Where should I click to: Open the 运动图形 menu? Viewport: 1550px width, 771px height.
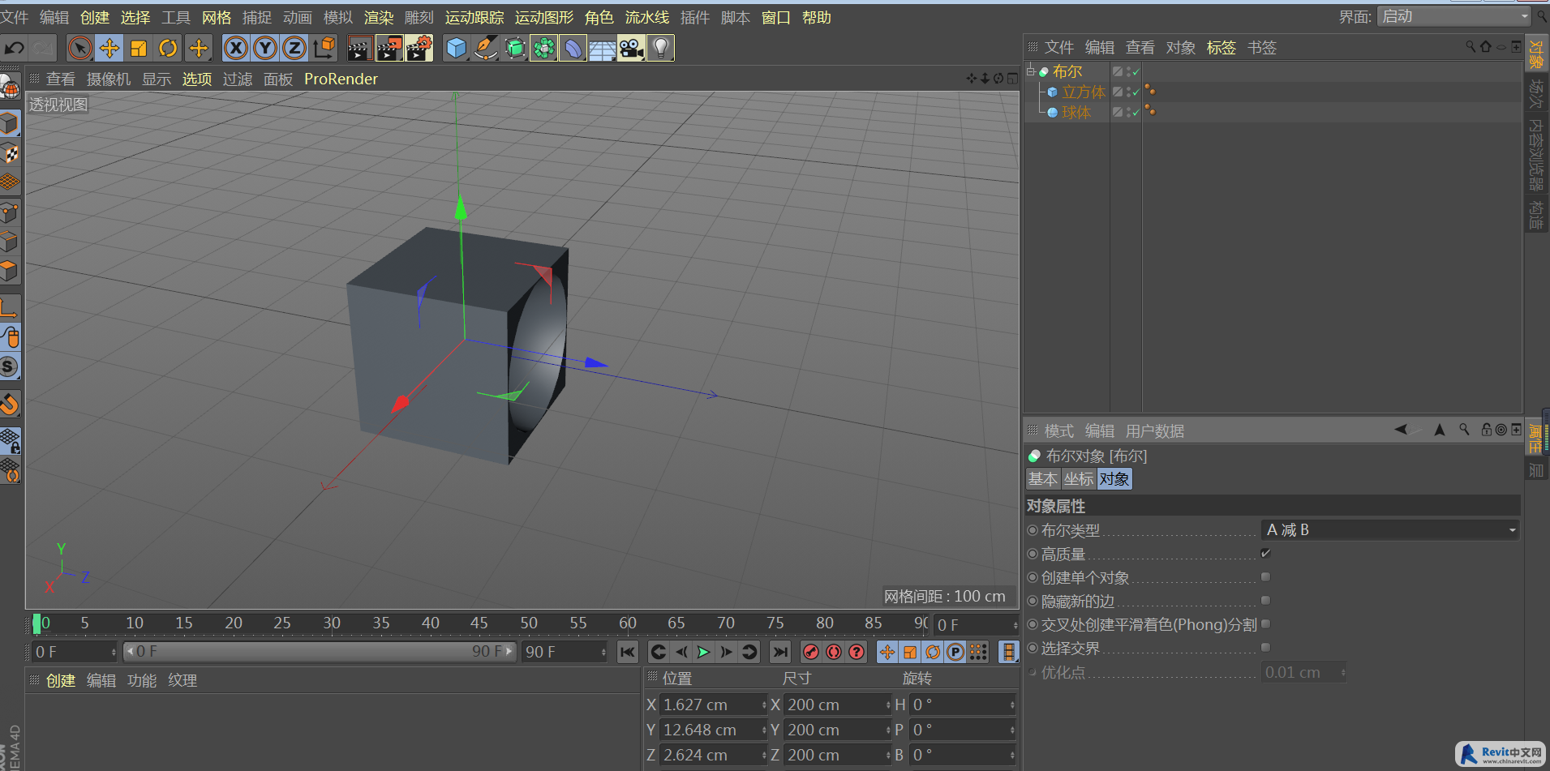click(544, 17)
